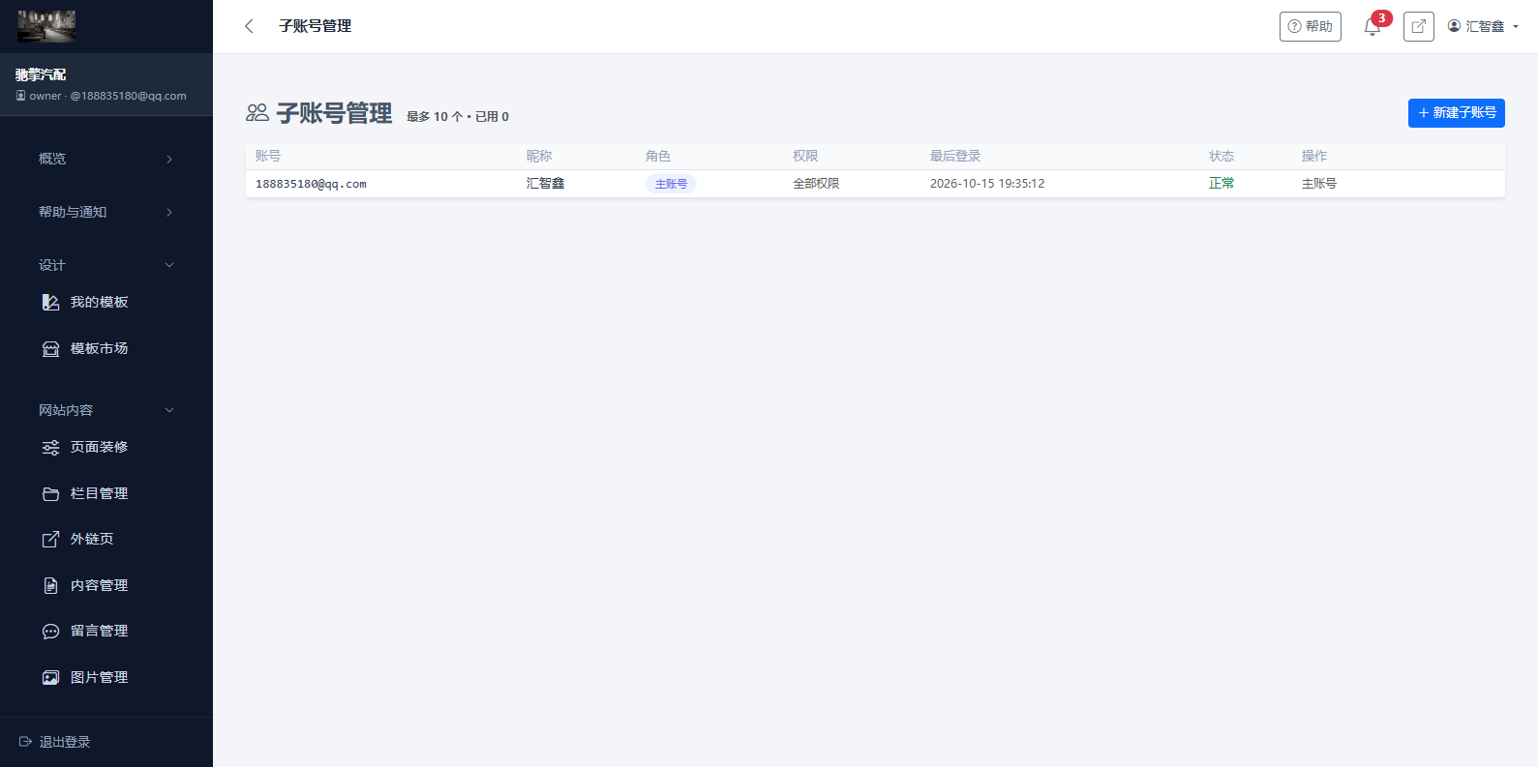Expand the 概览 menu section
Image resolution: width=1538 pixels, height=767 pixels.
tap(106, 159)
